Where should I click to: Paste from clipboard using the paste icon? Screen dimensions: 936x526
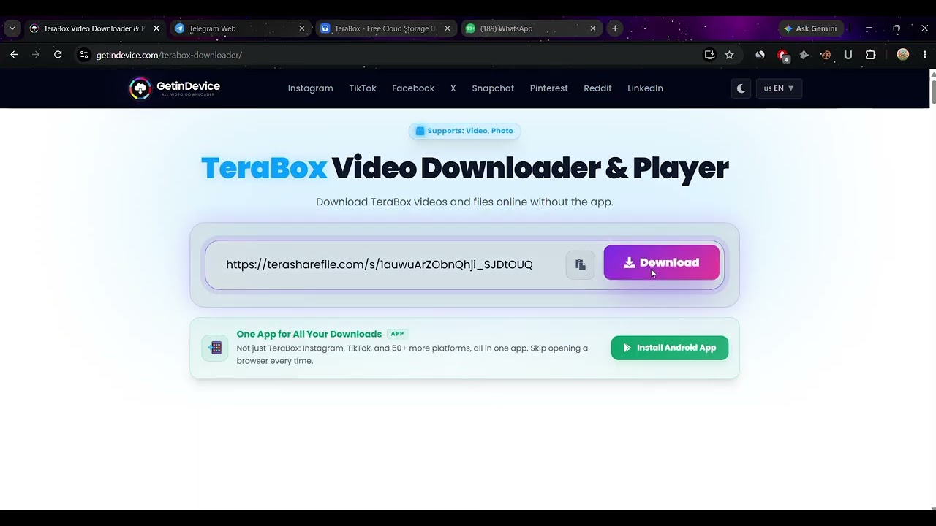pos(581,264)
